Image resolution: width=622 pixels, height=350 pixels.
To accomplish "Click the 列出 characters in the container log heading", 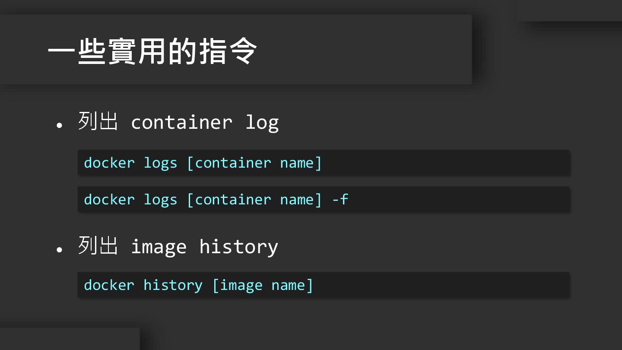I will point(98,121).
